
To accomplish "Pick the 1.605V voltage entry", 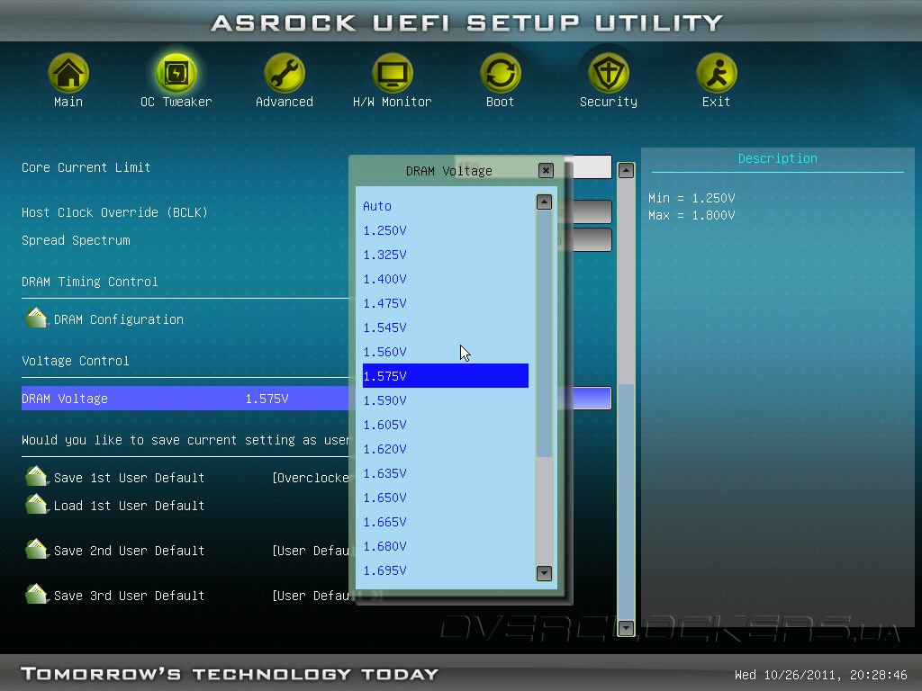I will 445,425.
